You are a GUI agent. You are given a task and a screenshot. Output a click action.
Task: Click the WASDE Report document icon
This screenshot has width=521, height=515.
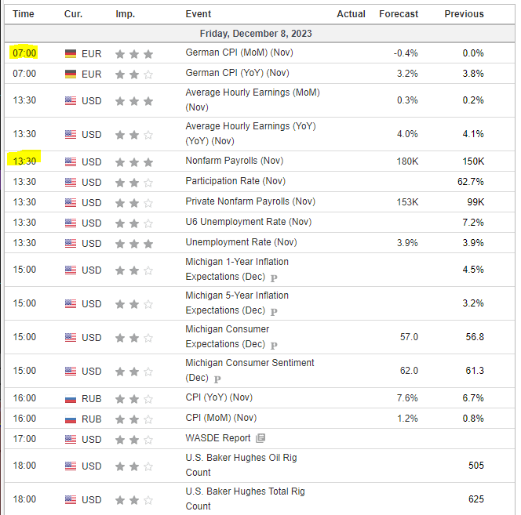click(260, 438)
